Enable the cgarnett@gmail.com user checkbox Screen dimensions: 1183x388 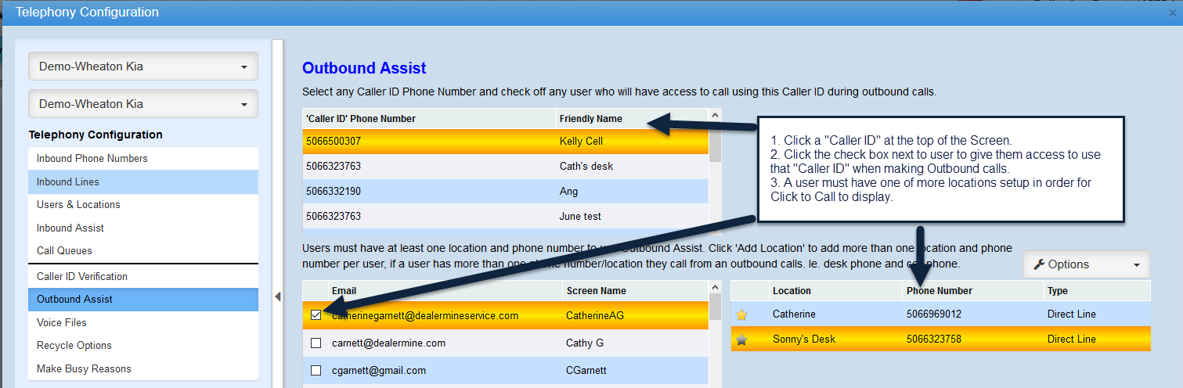click(x=316, y=371)
